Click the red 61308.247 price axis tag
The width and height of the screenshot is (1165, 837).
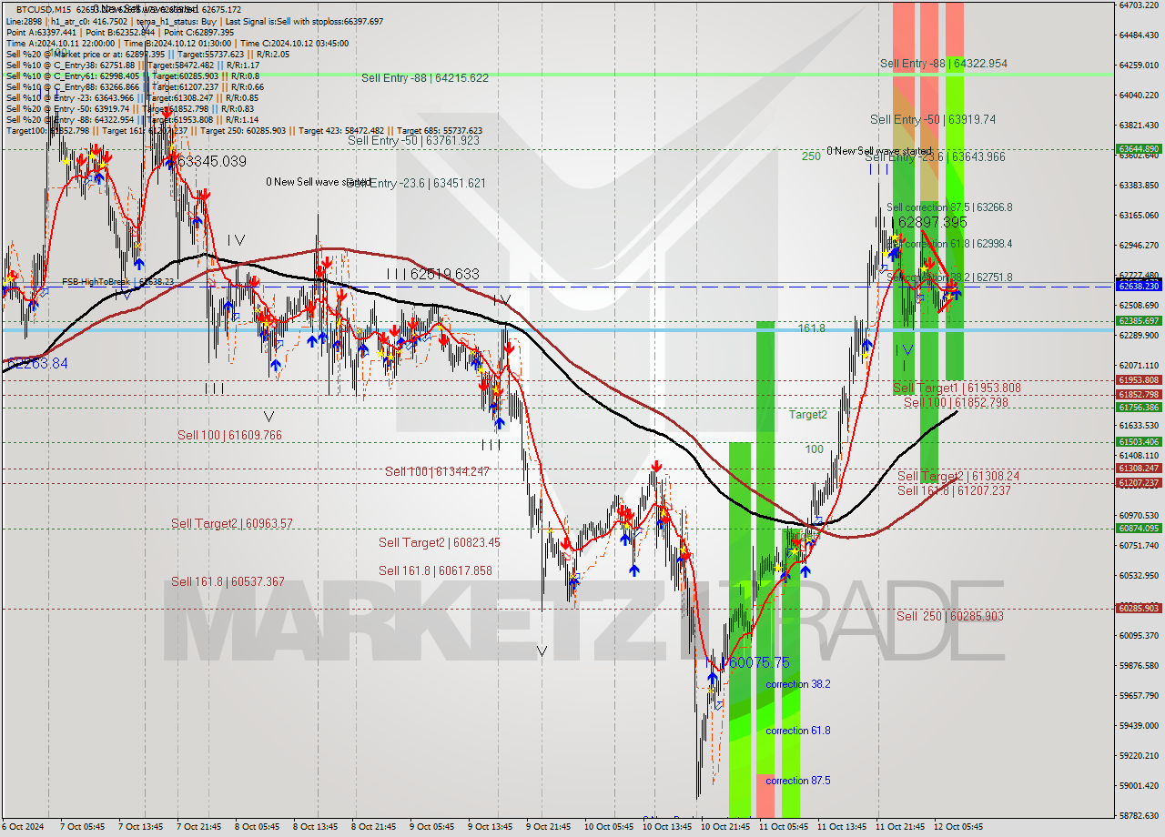tap(1139, 468)
